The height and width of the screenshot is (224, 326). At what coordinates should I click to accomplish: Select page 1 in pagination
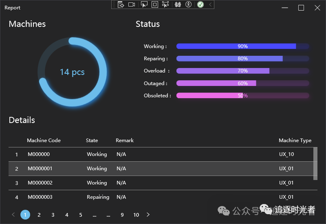click(x=25, y=215)
